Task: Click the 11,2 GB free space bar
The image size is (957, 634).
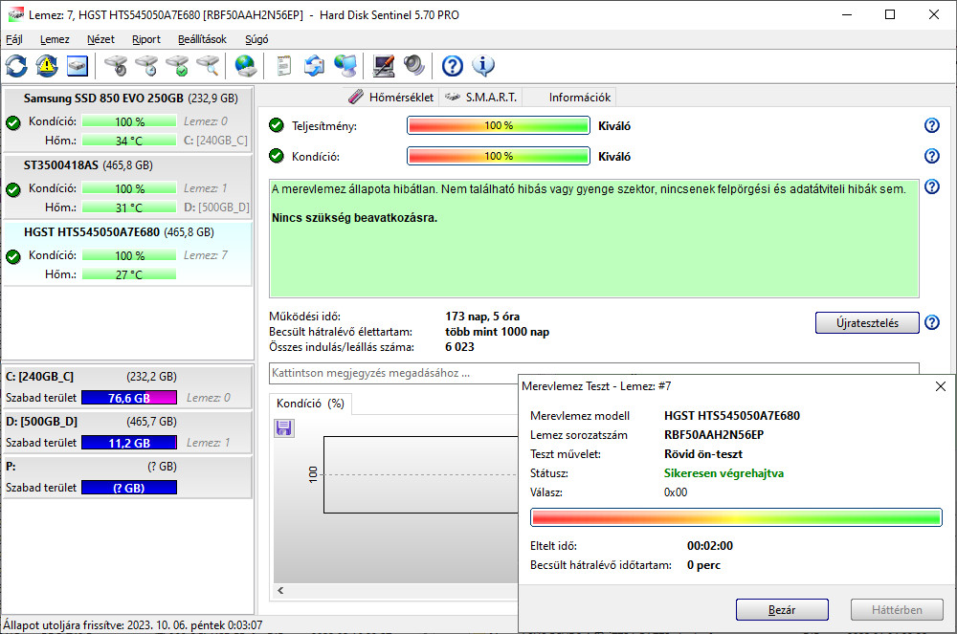Action: (x=129, y=443)
